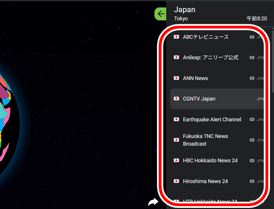Click the YouTube icon on Fukuoka TNC News row
Image resolution: width=274 pixels, height=209 pixels.
[252, 140]
